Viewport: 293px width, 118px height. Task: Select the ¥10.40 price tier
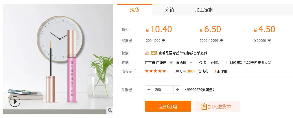159,29
